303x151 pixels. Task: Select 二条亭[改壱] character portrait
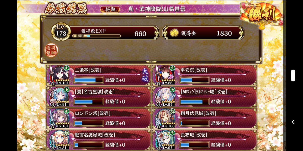pos(59,75)
